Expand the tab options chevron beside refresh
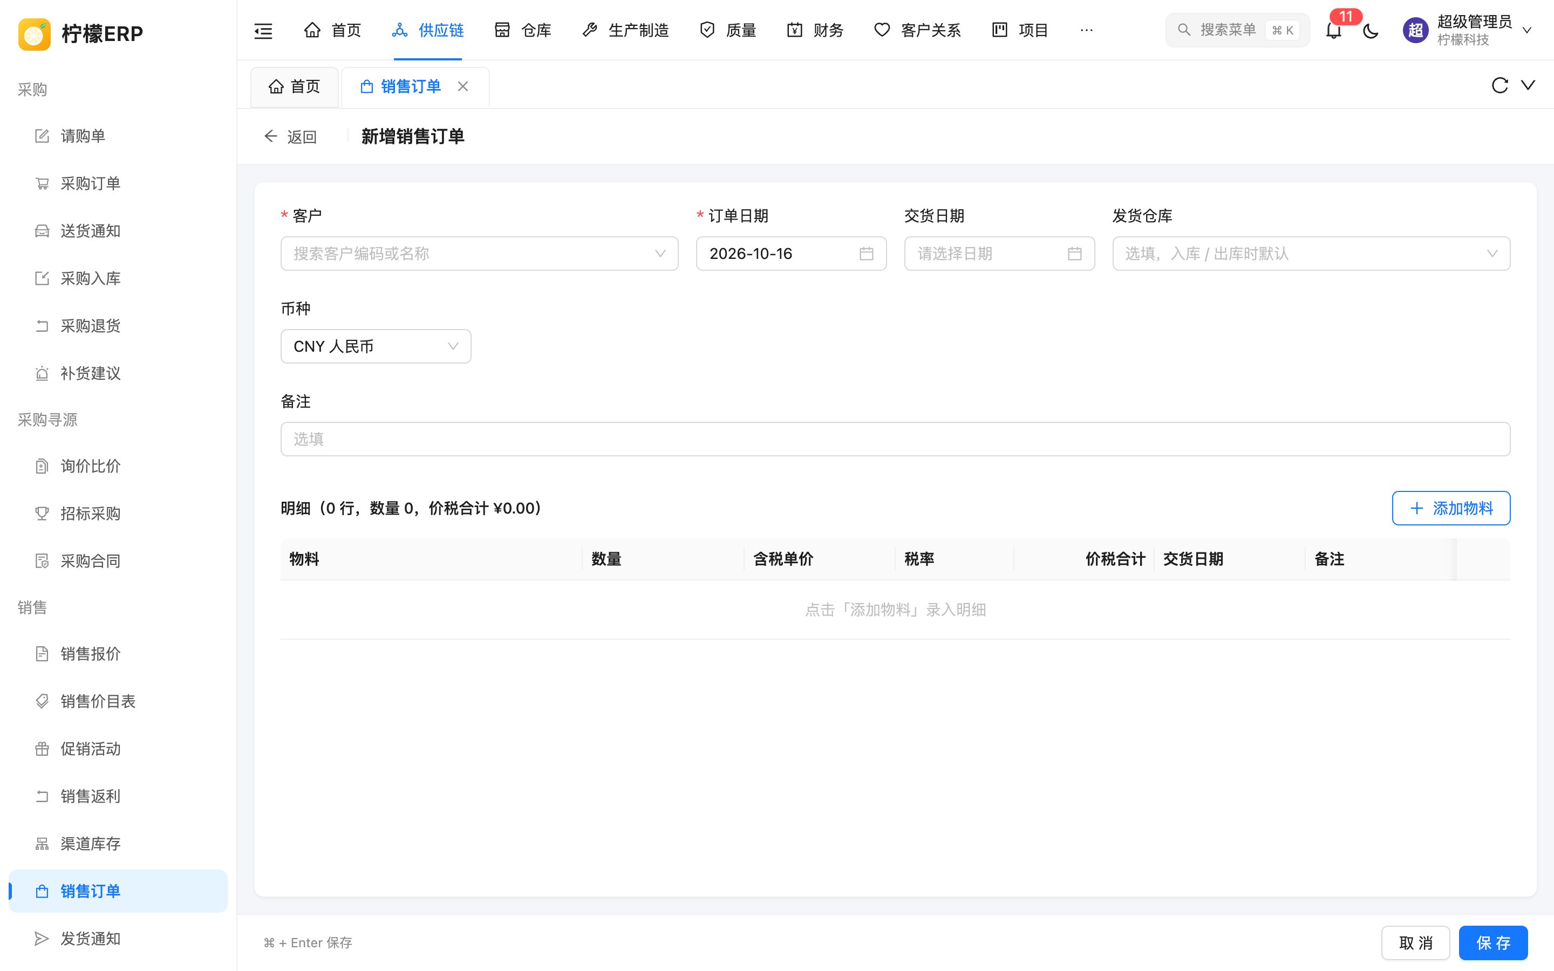Image resolution: width=1554 pixels, height=971 pixels. click(x=1528, y=85)
